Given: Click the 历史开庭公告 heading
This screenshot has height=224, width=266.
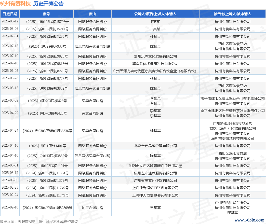Looking at the screenshot, I should click(48, 4).
